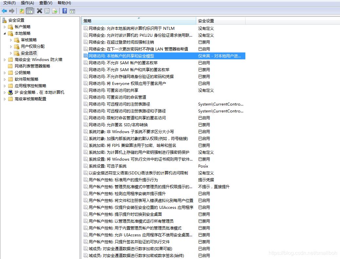Open the 操作(A) menu
340x259 pixels.
click(28, 3)
